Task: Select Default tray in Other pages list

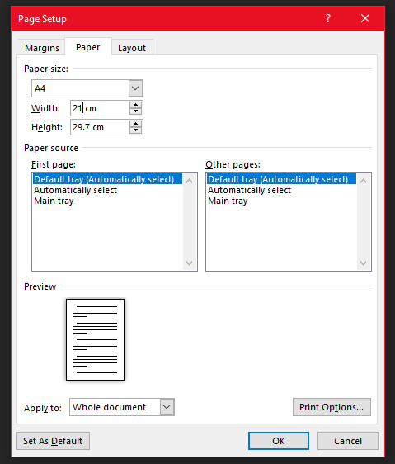Action: click(x=281, y=179)
